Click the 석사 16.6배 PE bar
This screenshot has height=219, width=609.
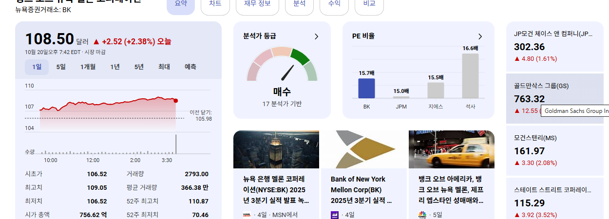tap(470, 75)
